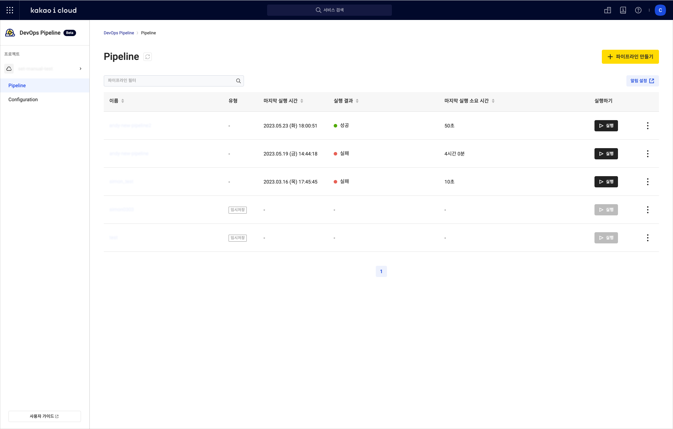Click the 성공 status text
The image size is (673, 429).
pos(344,125)
